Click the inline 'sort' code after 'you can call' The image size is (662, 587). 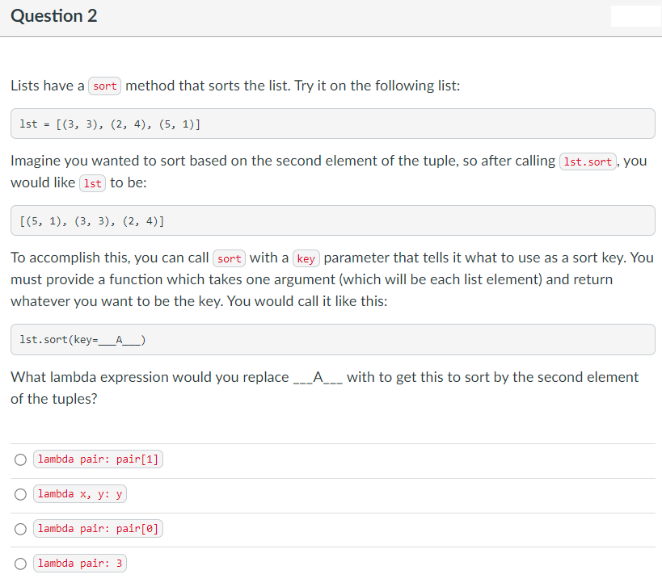(230, 258)
